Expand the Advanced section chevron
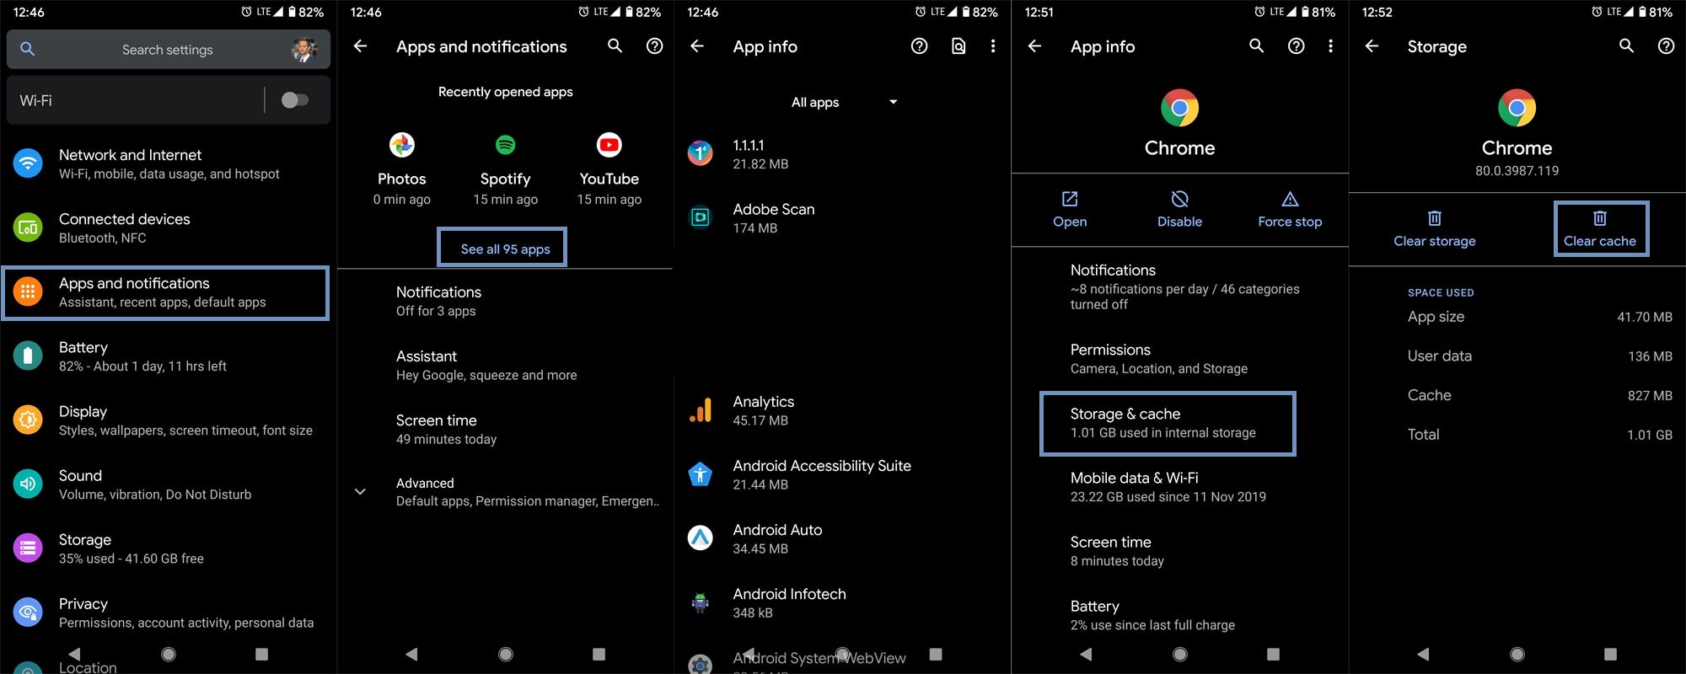The width and height of the screenshot is (1686, 674). [x=360, y=491]
